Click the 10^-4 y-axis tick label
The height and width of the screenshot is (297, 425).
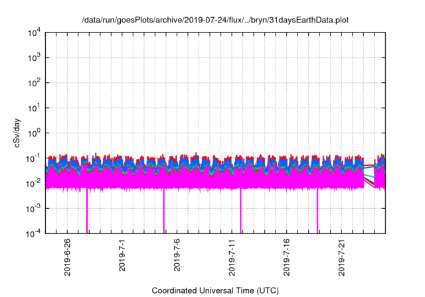click(x=33, y=234)
